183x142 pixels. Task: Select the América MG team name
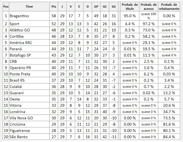(21, 43)
